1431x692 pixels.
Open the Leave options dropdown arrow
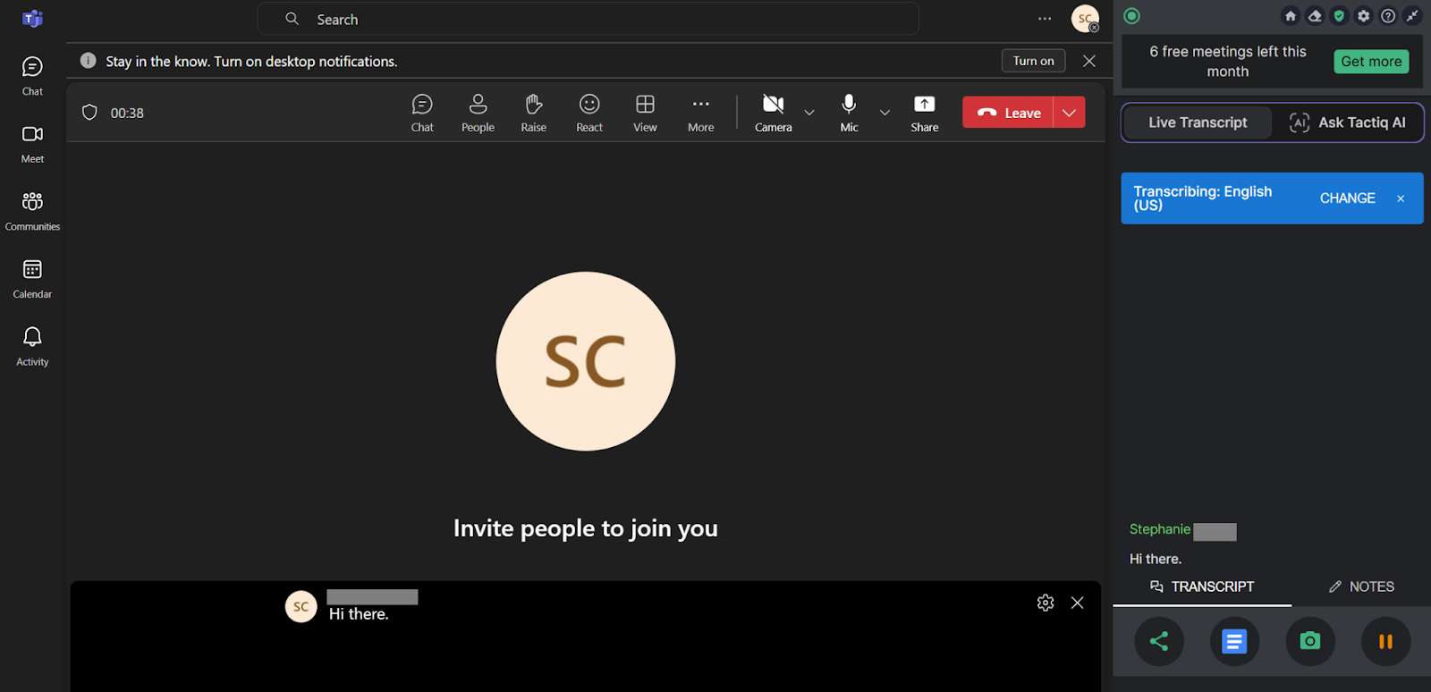point(1069,113)
